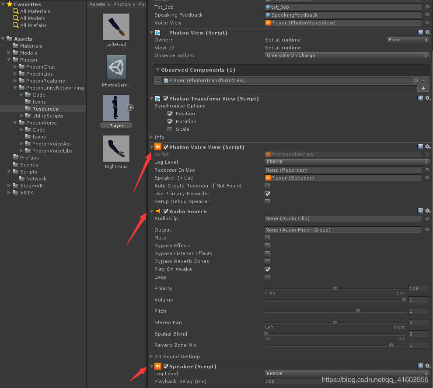Open Observe option Unreliable On Change dropdown
The height and width of the screenshot is (388, 433).
tap(347, 55)
